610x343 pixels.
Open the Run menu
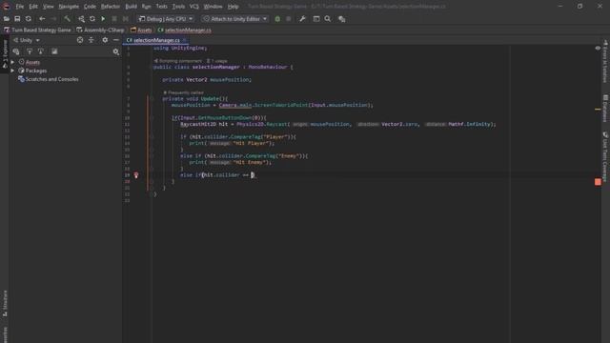(146, 7)
